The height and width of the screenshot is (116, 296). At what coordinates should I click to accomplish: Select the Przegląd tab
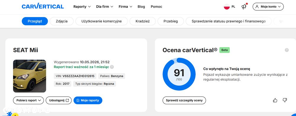pyautogui.click(x=35, y=21)
